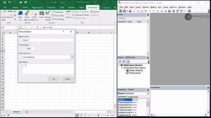Click the Description text area

pyautogui.click(x=48, y=69)
